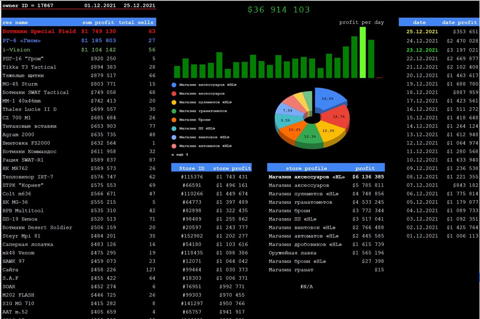Select the 'MG-45 Sturm' cell
The height and width of the screenshot is (319, 480).
20,84
